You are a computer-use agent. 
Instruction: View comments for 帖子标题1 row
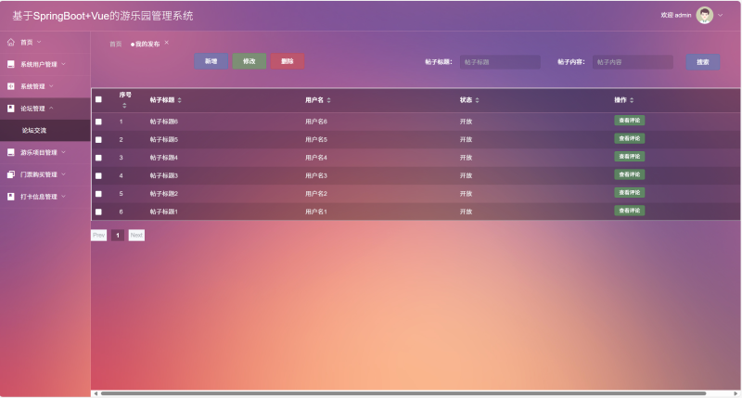pyautogui.click(x=630, y=210)
